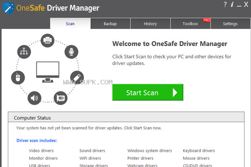This screenshot has height=167, width=251.
Task: Click the USB drive device icon
Action: (x=77, y=78)
